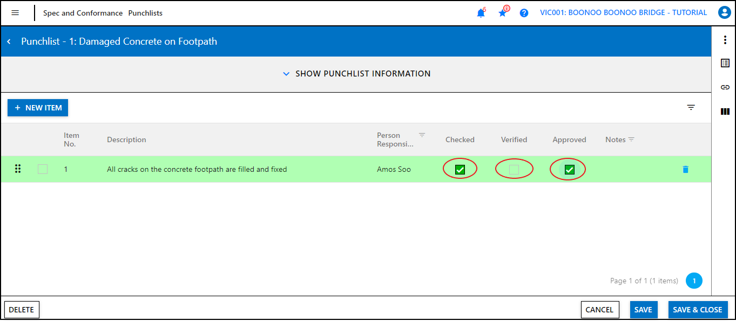Untick the Approved checkbox for item 1

click(x=569, y=170)
